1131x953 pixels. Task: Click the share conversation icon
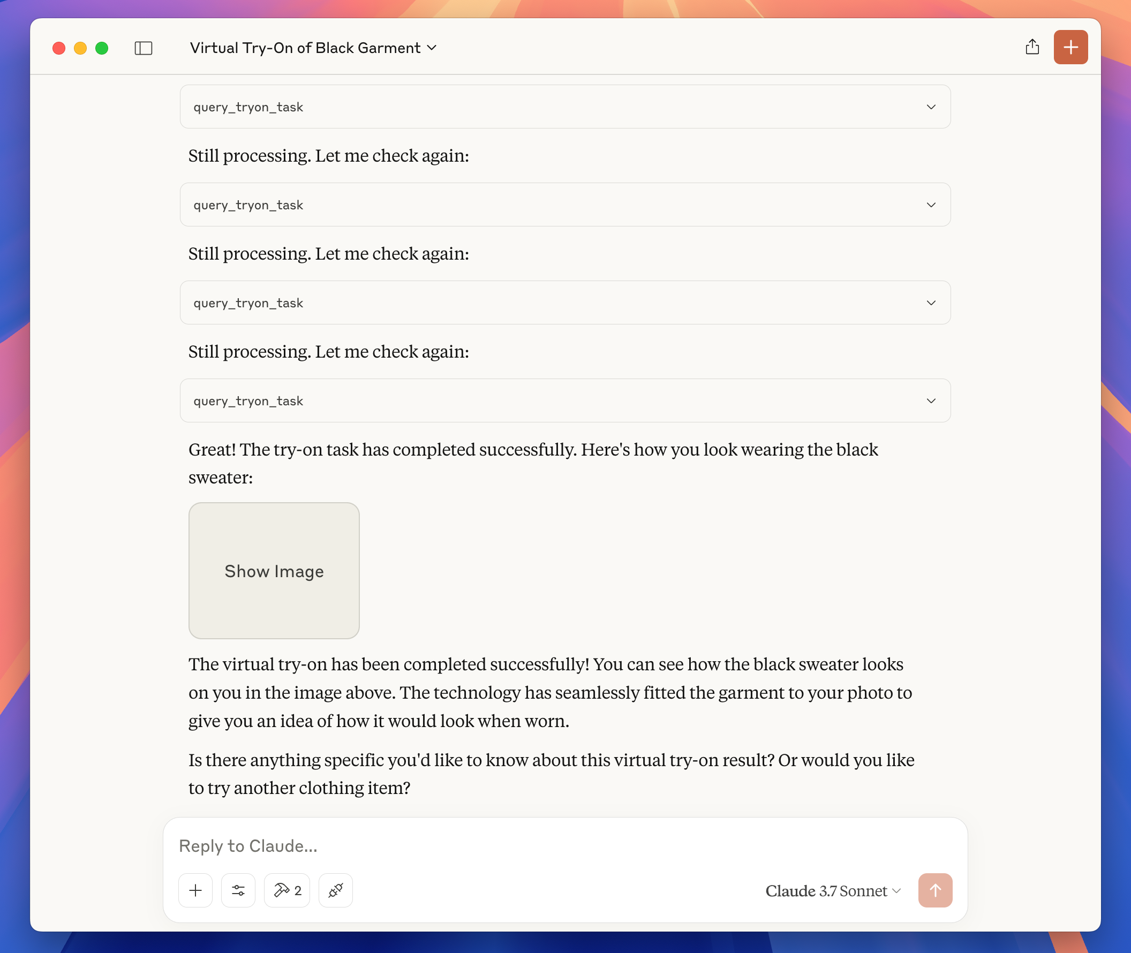point(1032,47)
